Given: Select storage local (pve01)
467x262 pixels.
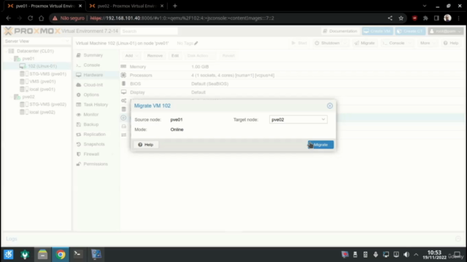Looking at the screenshot, I should tap(42, 89).
